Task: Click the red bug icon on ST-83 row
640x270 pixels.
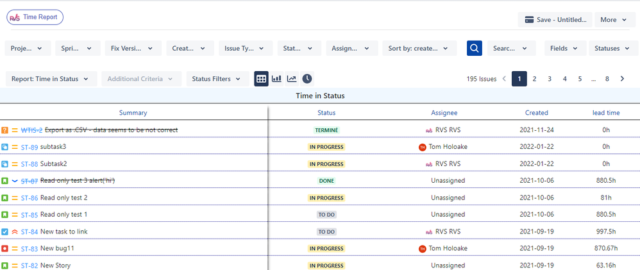Action: [x=5, y=248]
